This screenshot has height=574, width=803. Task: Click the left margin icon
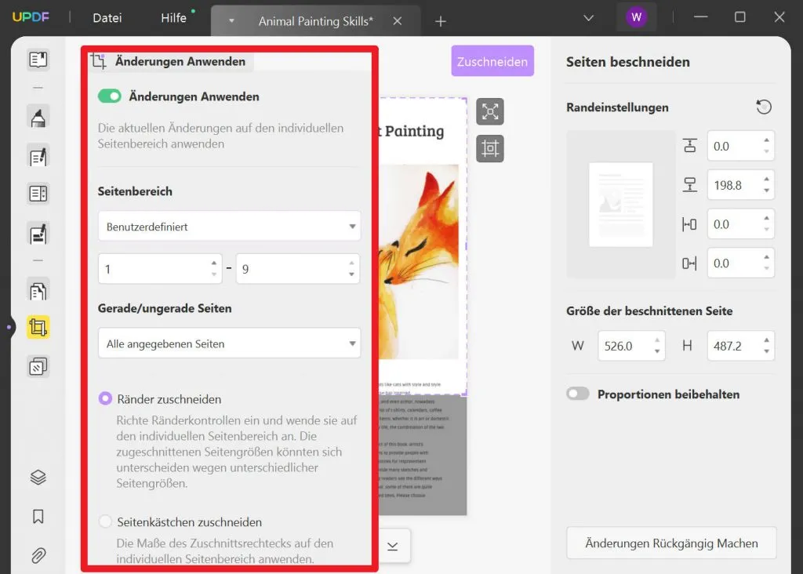pyautogui.click(x=689, y=224)
